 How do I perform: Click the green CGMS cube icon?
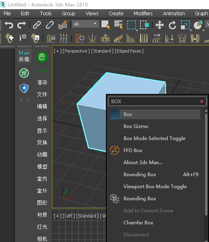42,57
